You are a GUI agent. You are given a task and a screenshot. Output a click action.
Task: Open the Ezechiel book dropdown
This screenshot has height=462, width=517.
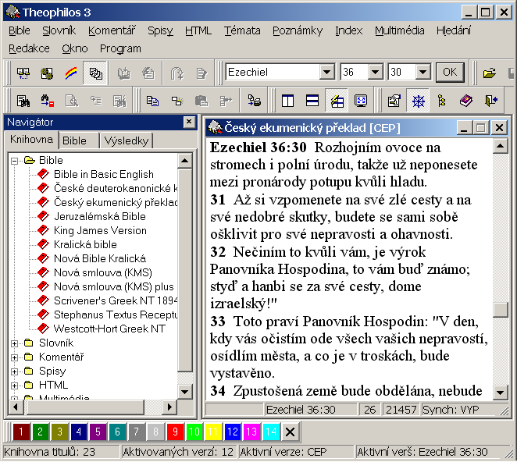pos(326,73)
